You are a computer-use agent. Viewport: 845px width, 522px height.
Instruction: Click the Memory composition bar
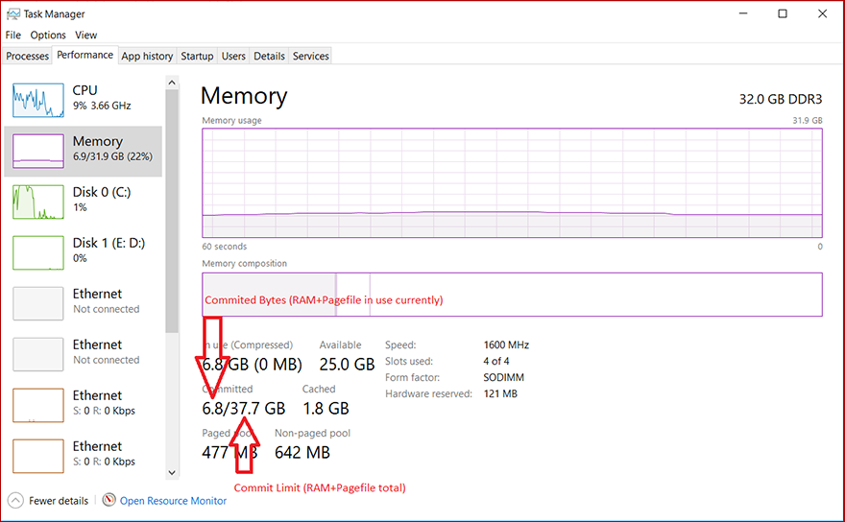tap(512, 294)
